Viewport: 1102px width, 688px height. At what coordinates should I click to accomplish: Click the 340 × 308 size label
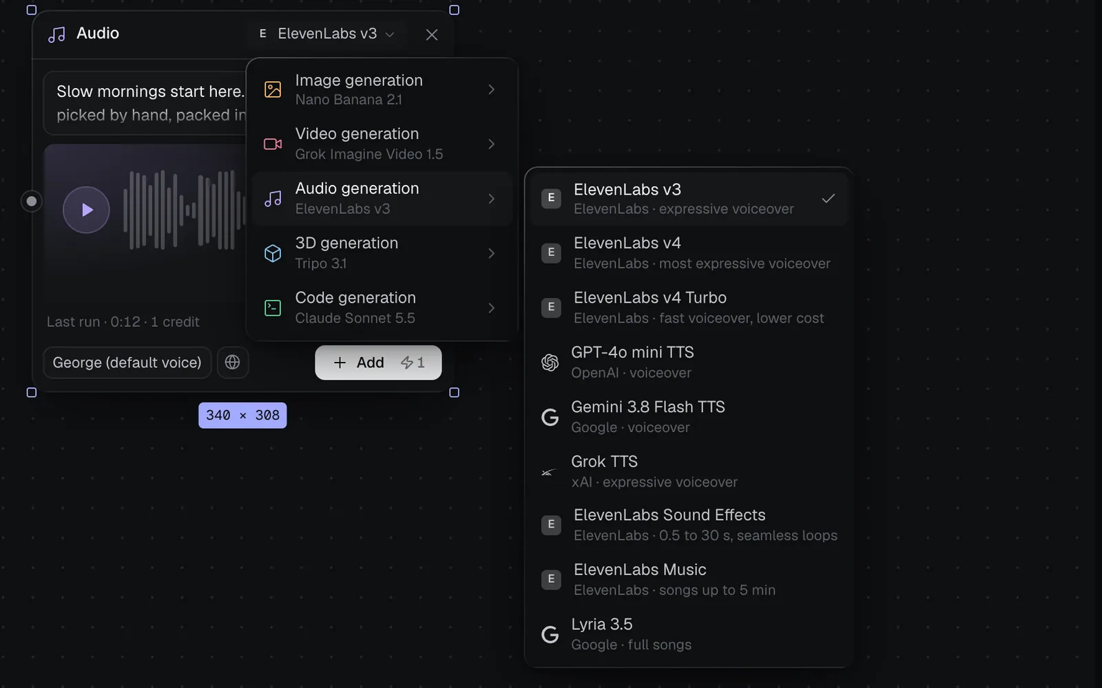point(242,416)
